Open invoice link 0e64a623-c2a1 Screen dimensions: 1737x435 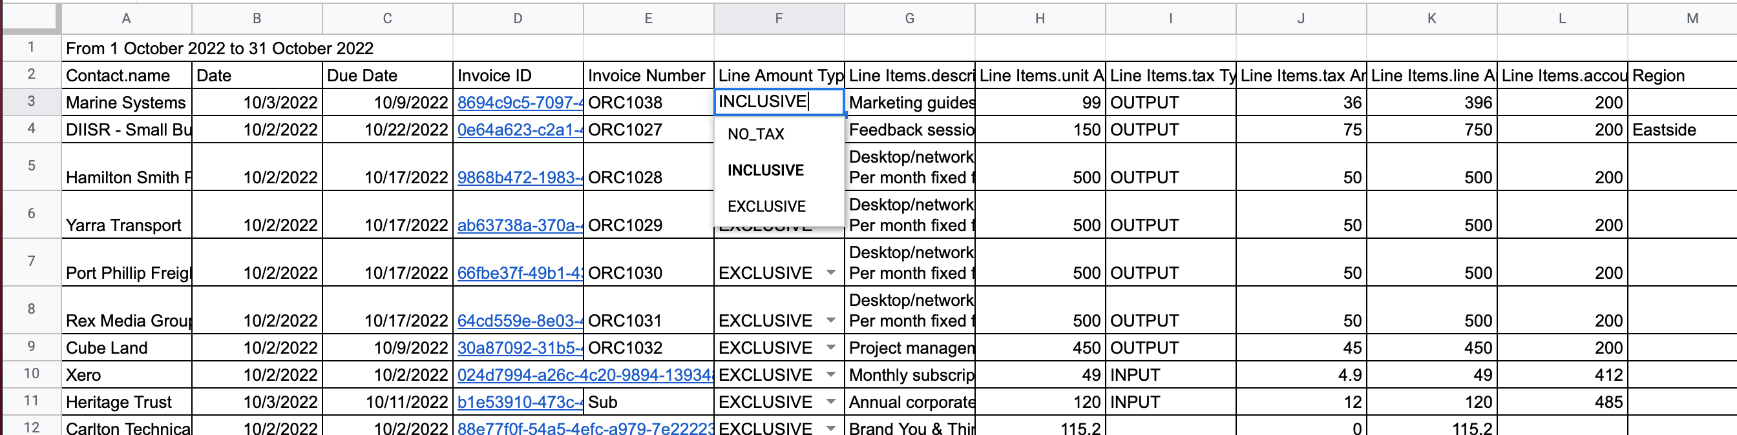click(520, 129)
